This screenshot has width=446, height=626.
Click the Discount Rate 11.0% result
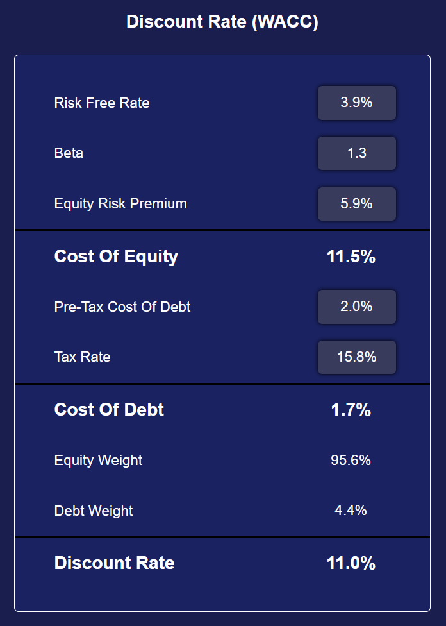coord(351,563)
